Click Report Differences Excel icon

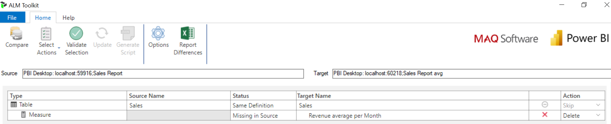(188, 33)
